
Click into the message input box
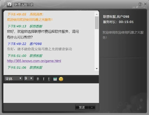tap(51, 93)
